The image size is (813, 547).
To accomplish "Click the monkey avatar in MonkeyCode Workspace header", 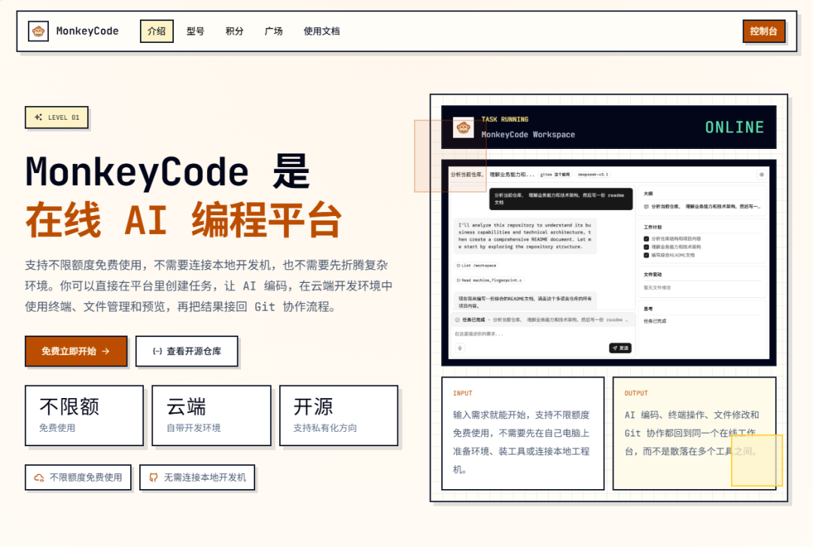I will point(462,127).
